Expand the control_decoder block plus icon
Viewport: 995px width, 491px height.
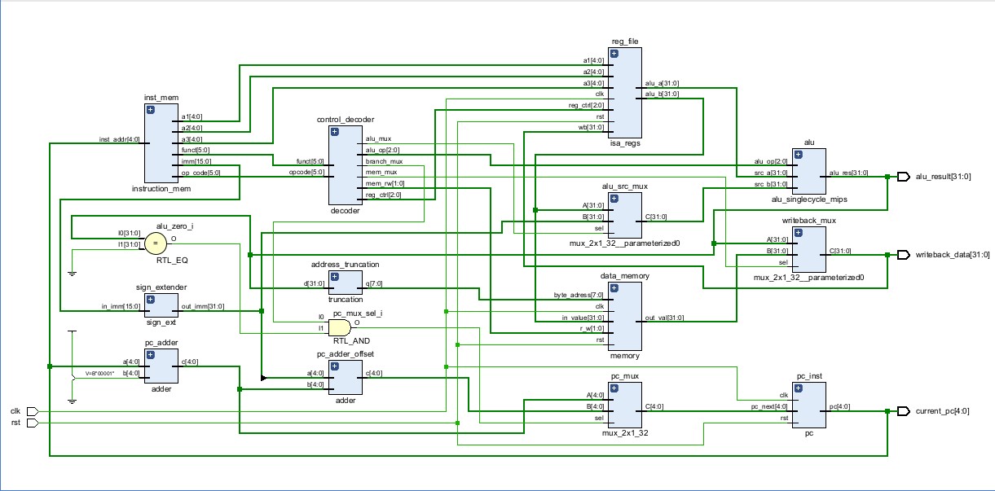pos(335,132)
